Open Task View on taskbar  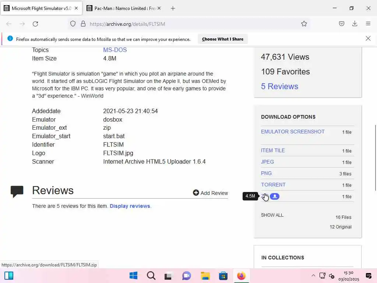coord(169,276)
